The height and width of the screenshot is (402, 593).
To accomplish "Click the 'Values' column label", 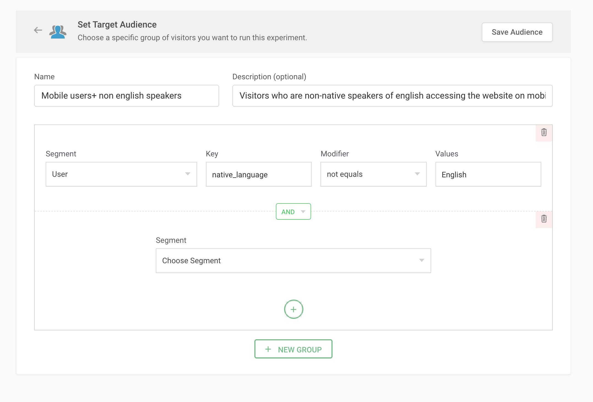I will click(x=447, y=154).
